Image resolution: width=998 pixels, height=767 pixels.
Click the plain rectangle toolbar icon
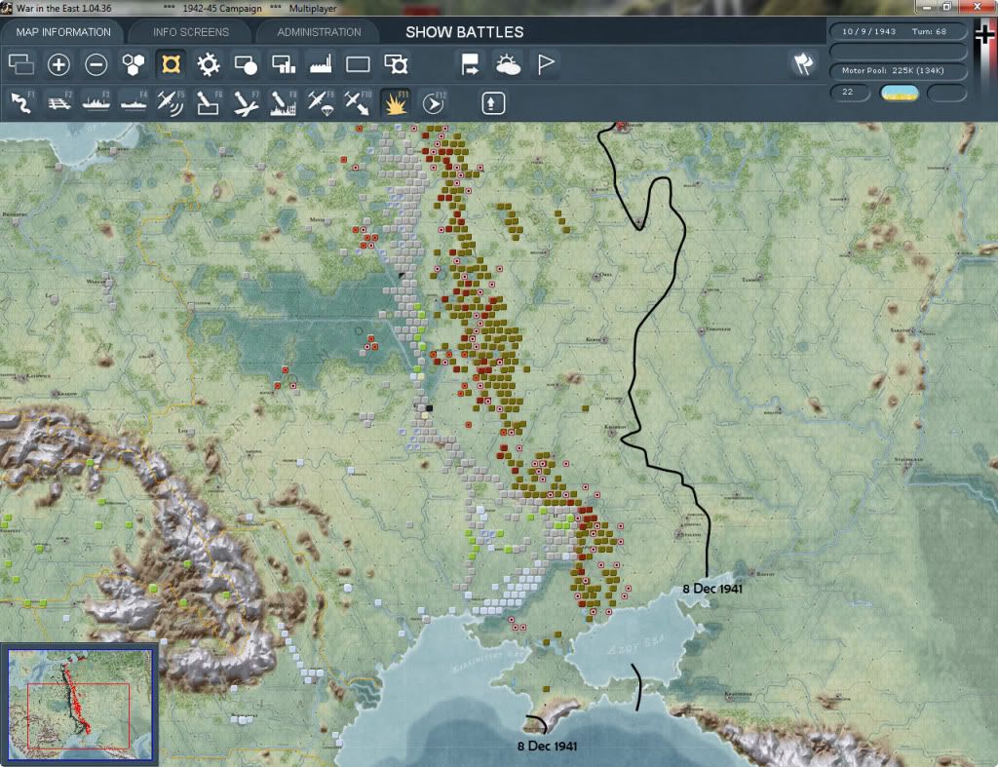click(x=358, y=64)
